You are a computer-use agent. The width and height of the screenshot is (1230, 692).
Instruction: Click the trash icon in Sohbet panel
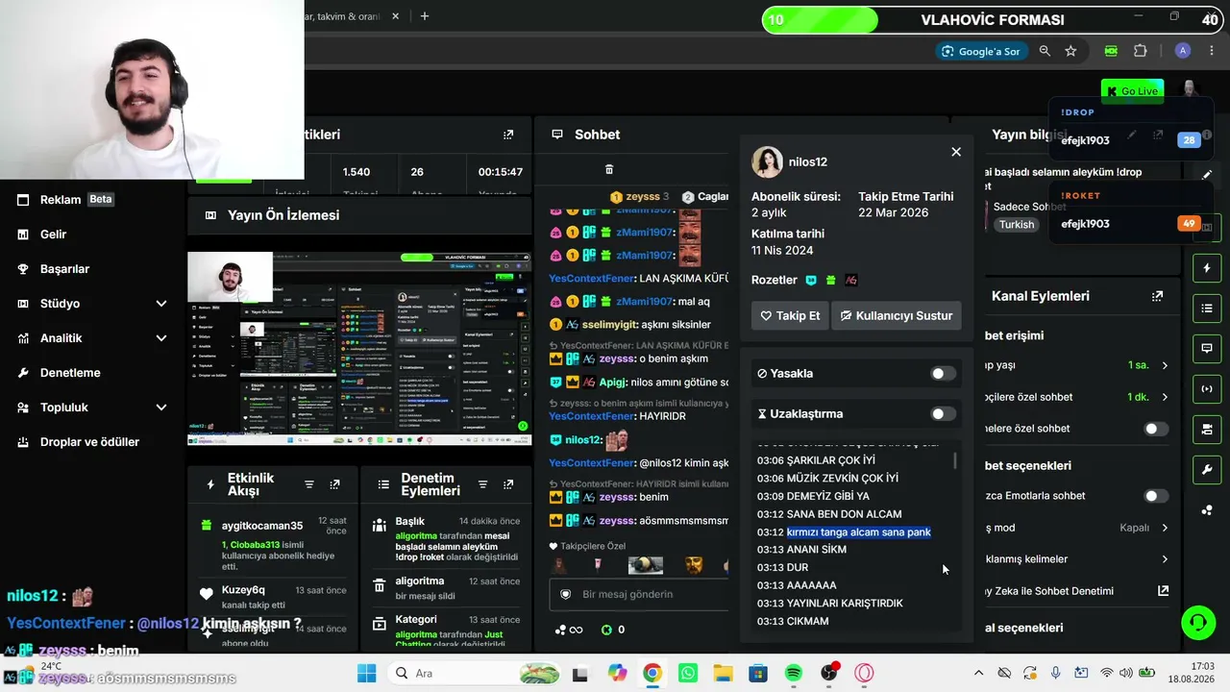[x=608, y=169]
